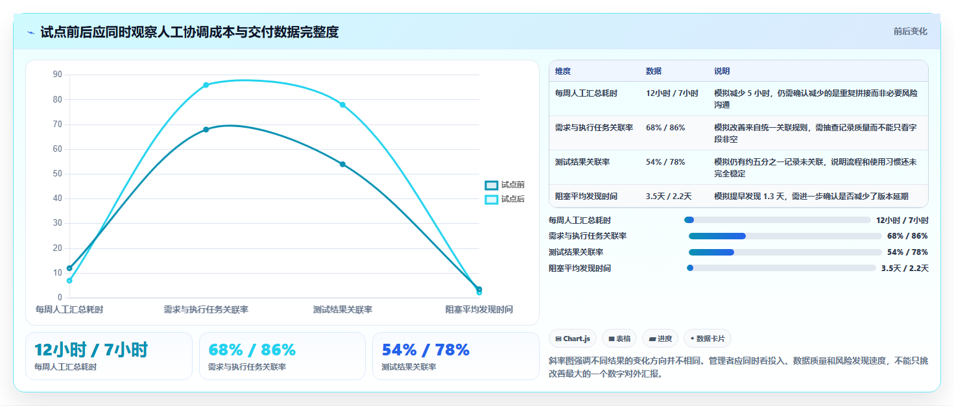Click table value 3.5天 / 2.2天
The width and height of the screenshot is (954, 406).
[669, 197]
